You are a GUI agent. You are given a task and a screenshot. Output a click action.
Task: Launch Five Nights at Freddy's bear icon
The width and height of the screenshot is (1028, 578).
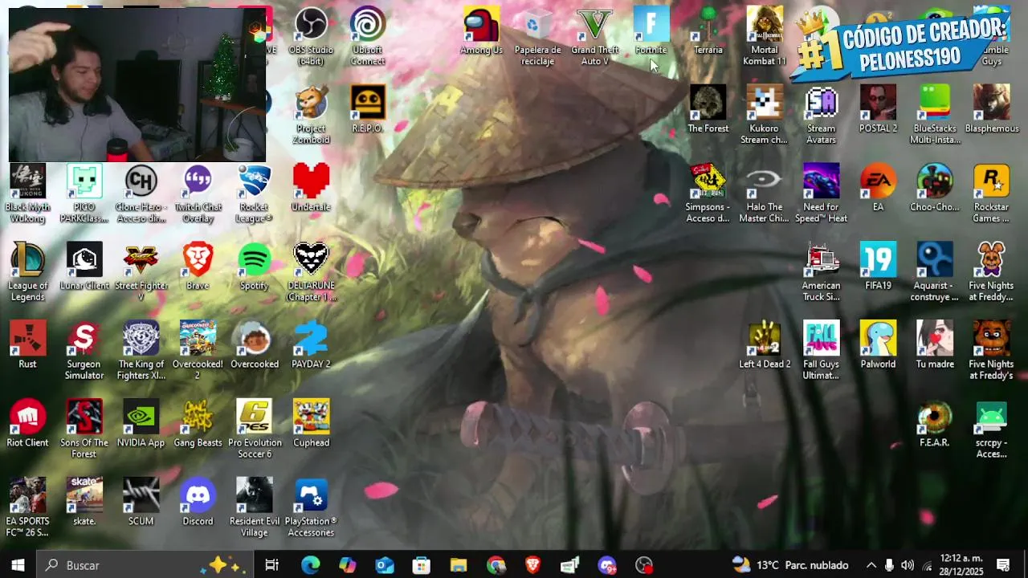click(x=992, y=352)
